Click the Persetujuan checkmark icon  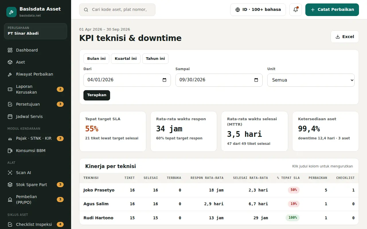(10, 104)
